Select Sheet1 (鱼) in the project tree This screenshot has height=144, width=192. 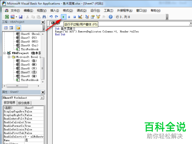tap(26, 61)
